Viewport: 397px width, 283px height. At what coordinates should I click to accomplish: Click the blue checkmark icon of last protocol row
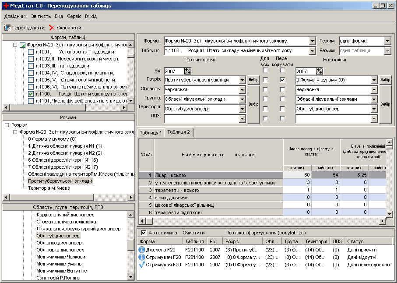[x=142, y=265]
